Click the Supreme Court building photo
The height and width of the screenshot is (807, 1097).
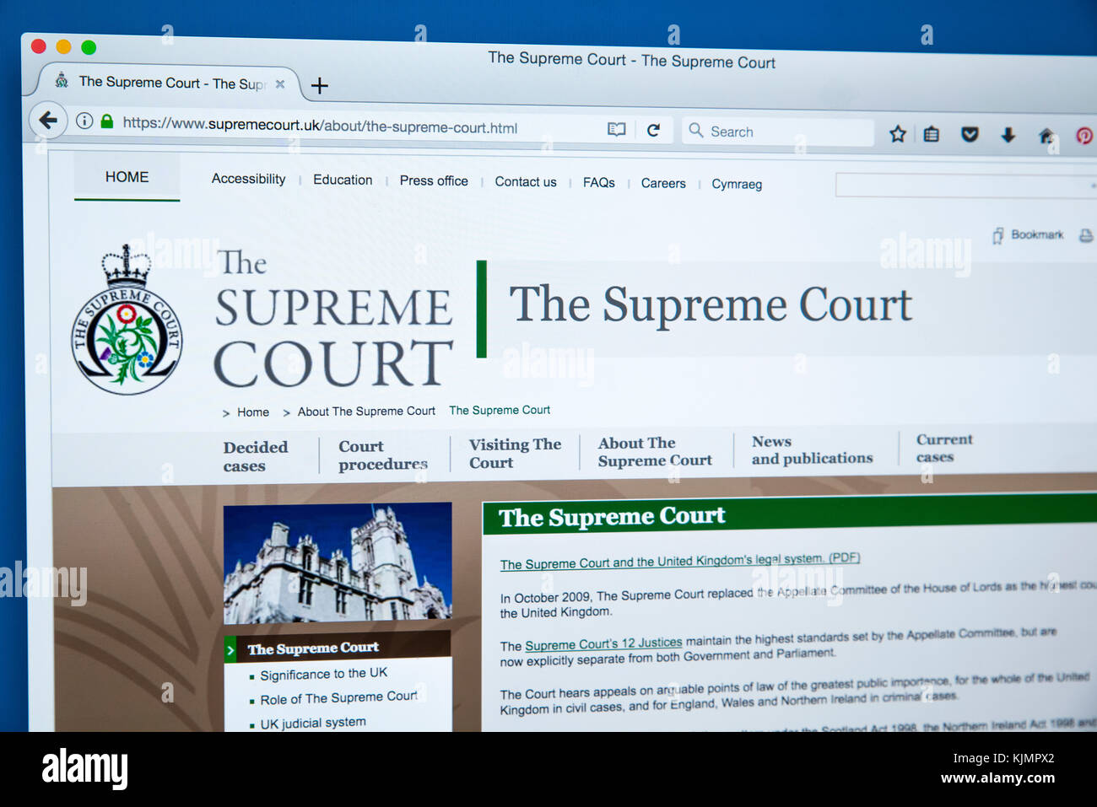point(338,563)
